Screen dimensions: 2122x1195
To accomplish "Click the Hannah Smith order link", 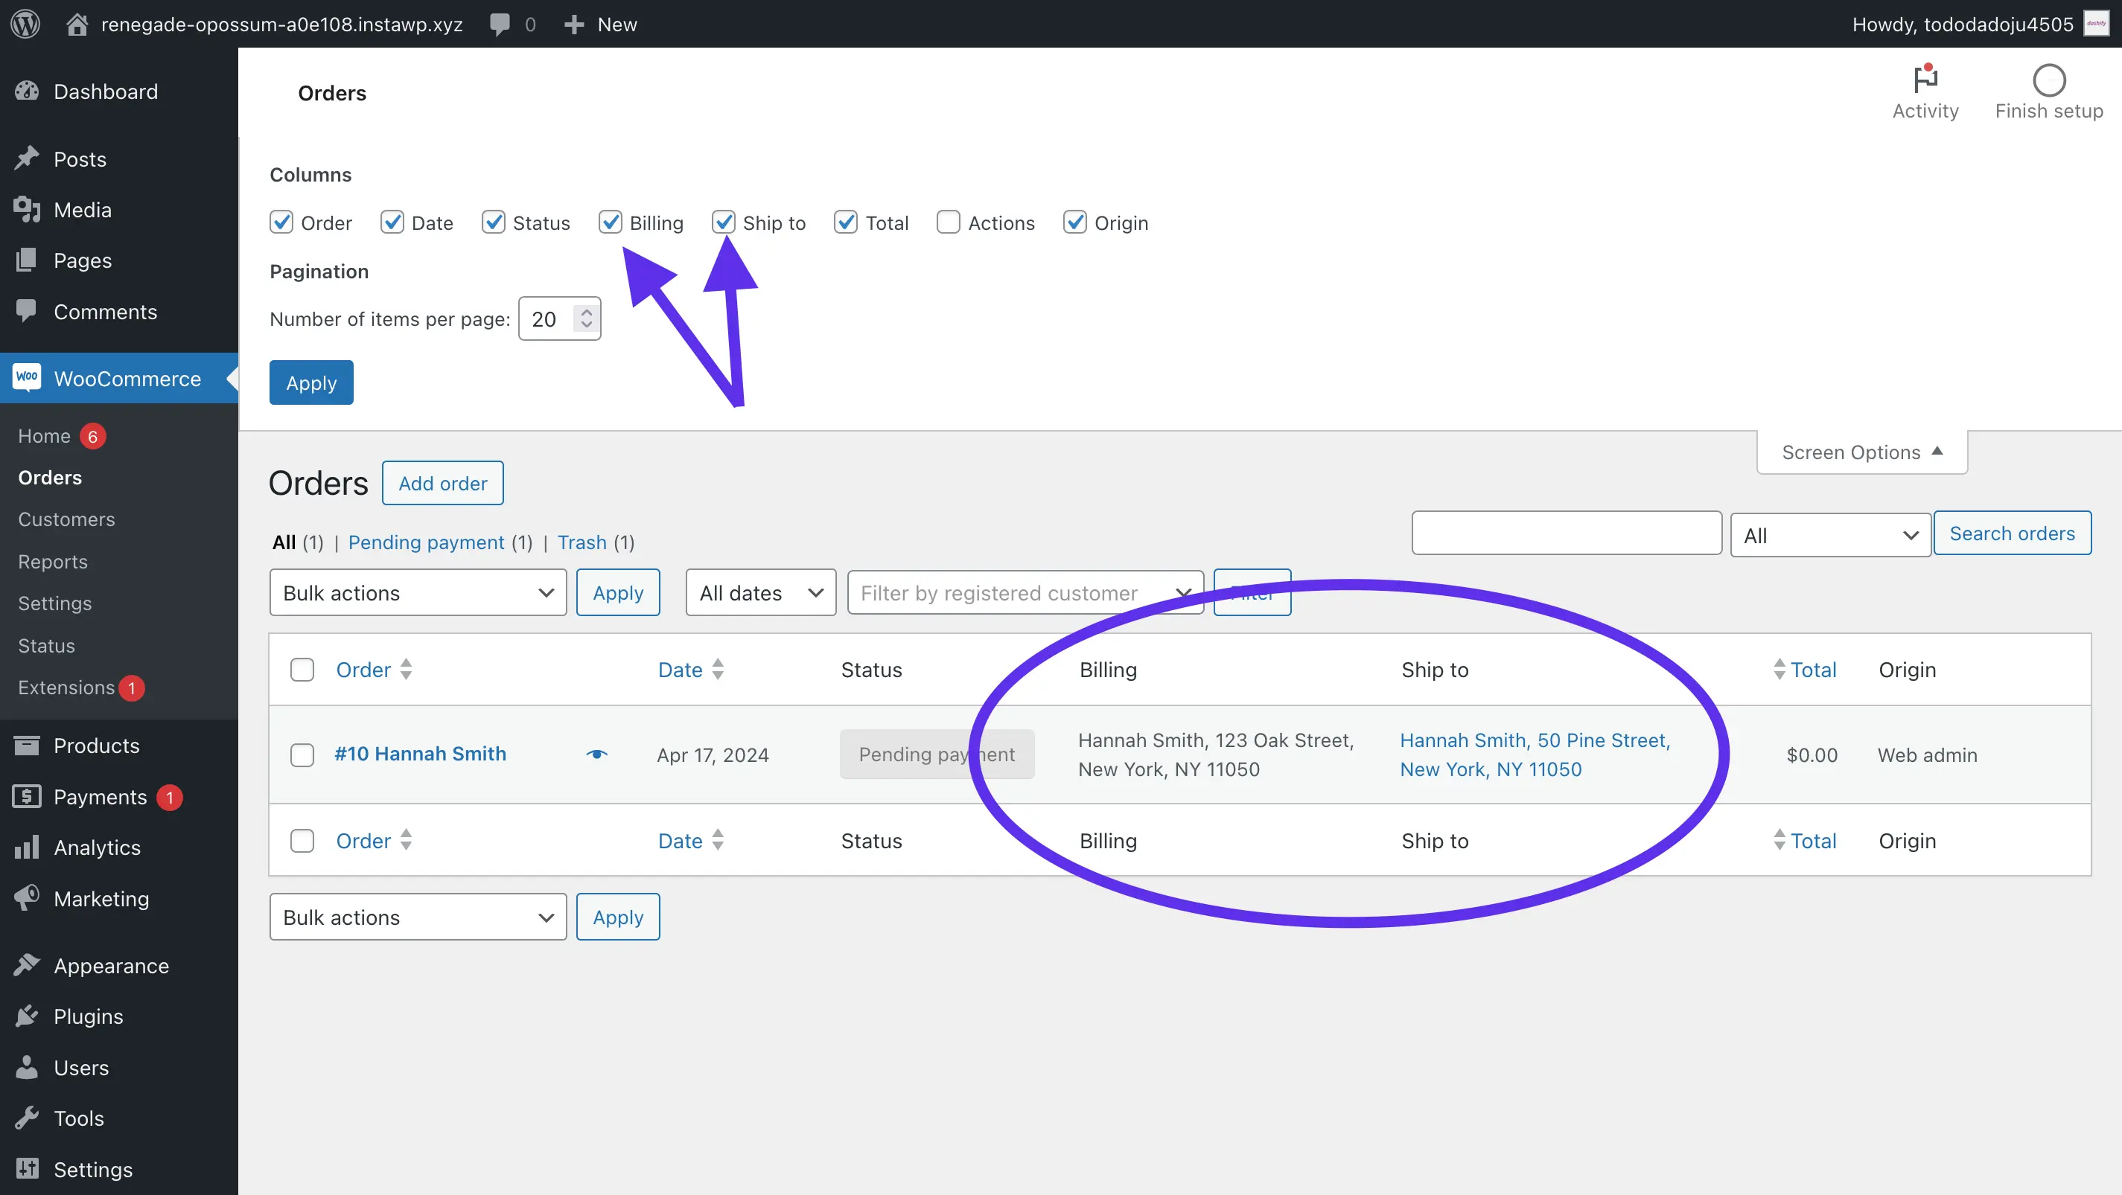I will pos(421,754).
